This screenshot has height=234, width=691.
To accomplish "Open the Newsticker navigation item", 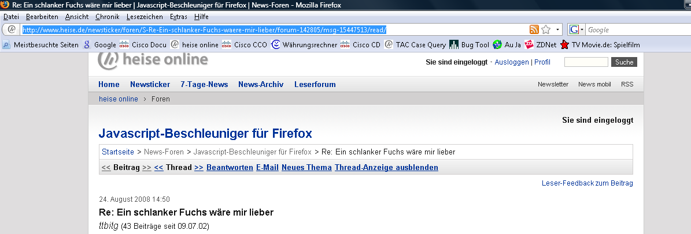I will click(150, 84).
